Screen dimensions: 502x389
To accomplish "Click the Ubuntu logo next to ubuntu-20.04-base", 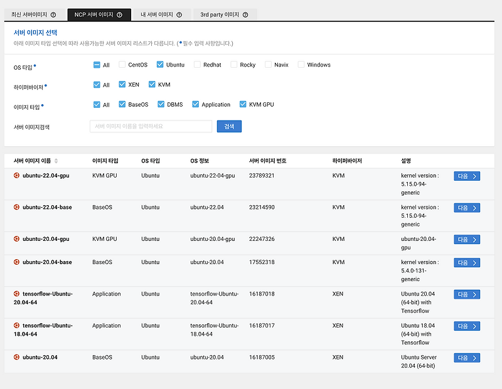I will click(x=17, y=262).
